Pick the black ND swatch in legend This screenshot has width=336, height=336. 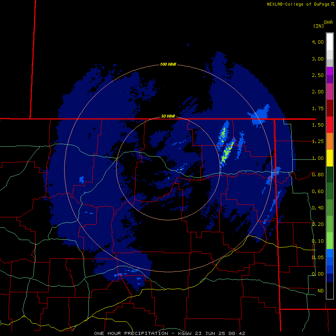tap(330, 290)
